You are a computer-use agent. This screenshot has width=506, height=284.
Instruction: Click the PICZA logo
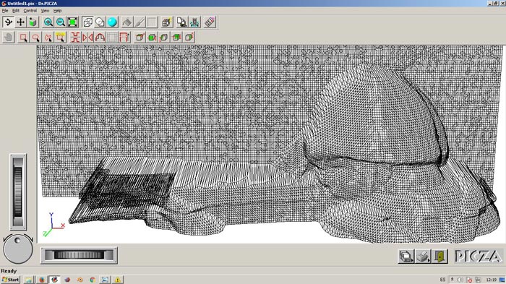(x=478, y=257)
